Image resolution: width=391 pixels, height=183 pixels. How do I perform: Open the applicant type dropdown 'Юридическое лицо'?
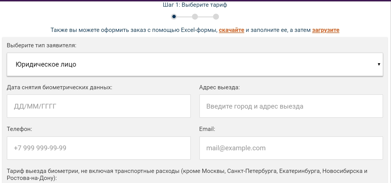(x=195, y=64)
